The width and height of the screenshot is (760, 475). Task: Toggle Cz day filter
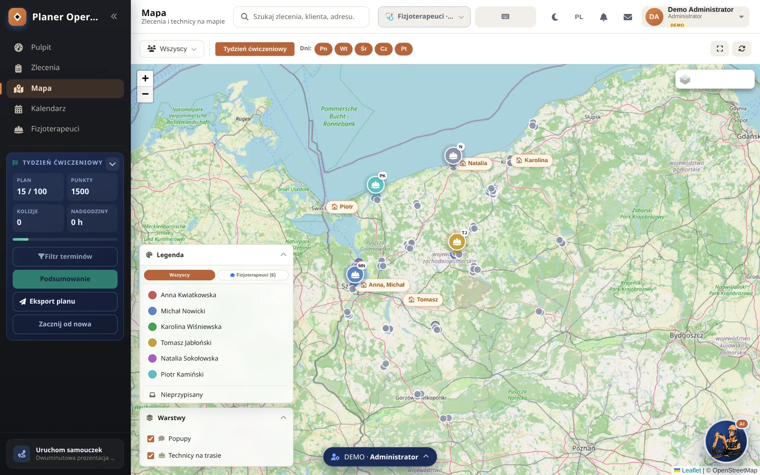[384, 49]
